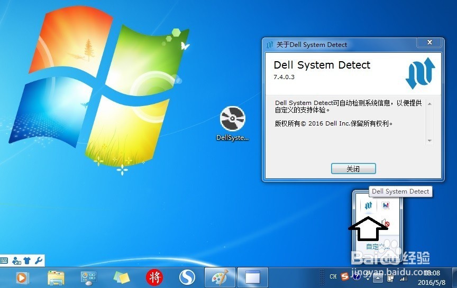Viewport: 457px width, 288px height.
Task: Click the blue help question mark tray icon
Action: coord(357,276)
